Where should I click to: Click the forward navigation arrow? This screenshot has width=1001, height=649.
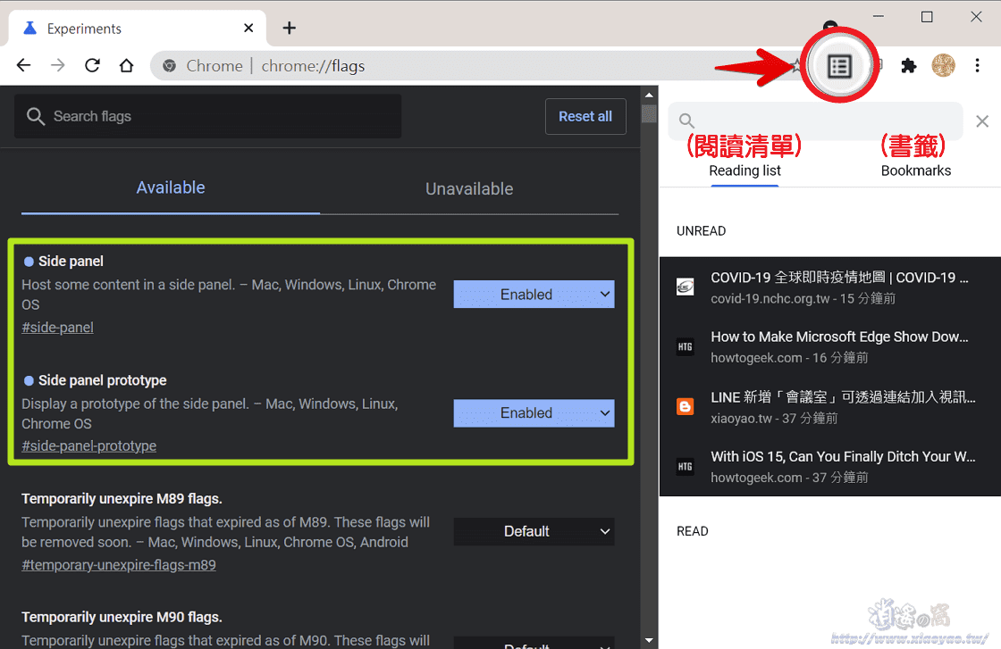click(x=57, y=65)
